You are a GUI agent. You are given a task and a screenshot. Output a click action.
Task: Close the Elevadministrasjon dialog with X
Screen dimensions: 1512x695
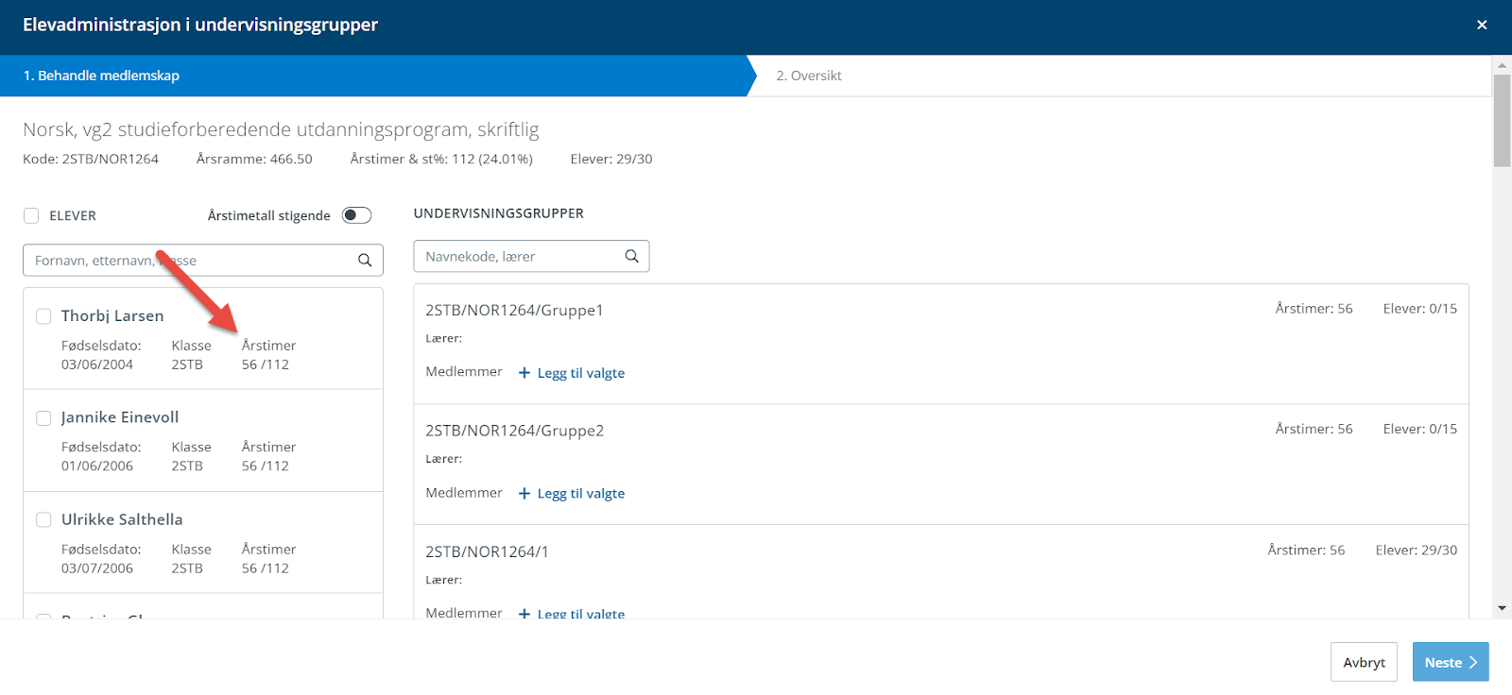(x=1482, y=25)
